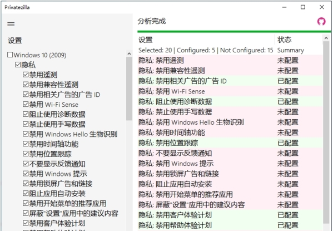Maximize the Privatezilla window
Image resolution: width=333 pixels, height=231 pixels.
coord(303,7)
